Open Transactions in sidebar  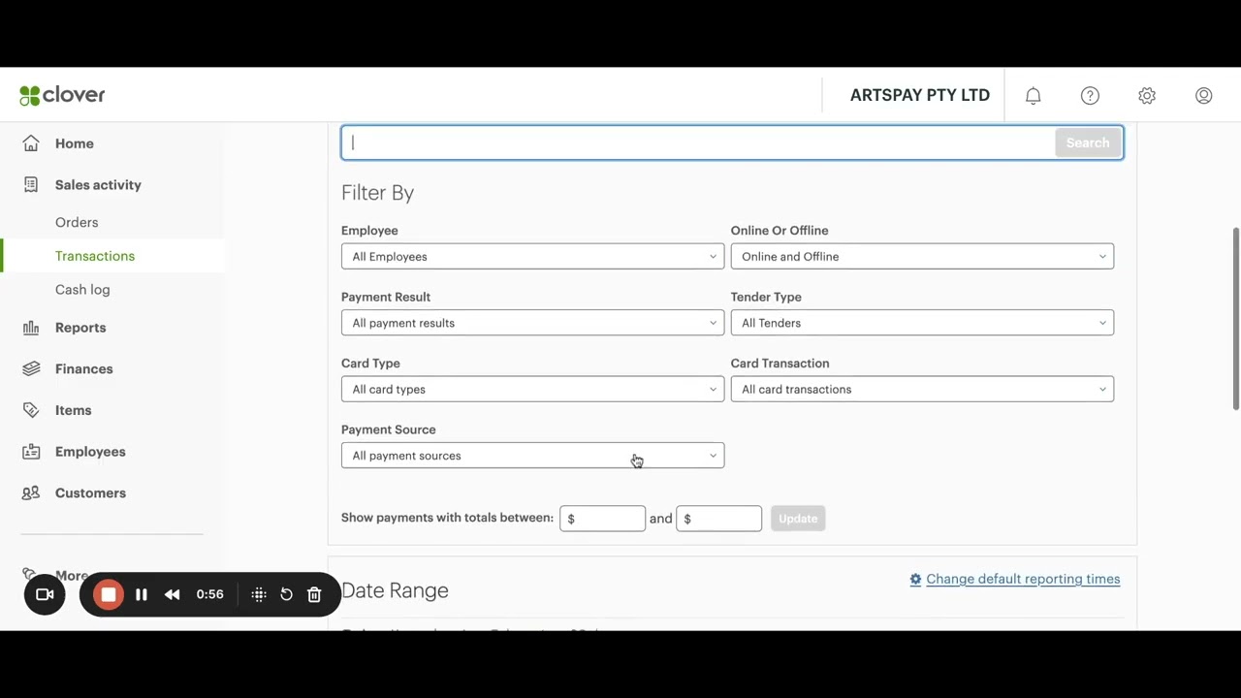(x=95, y=256)
